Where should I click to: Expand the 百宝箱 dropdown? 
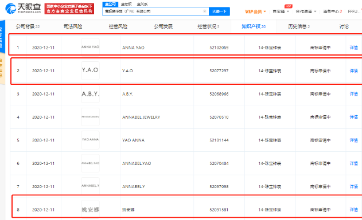click(x=281, y=11)
